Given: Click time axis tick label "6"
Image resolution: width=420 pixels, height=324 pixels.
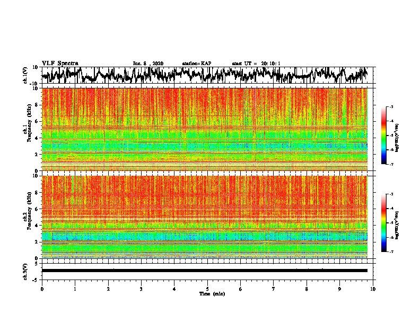Looking at the screenshot, I should (x=241, y=289).
